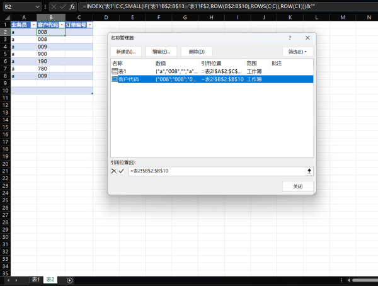Click the collapse dialog range selector arrow
378x286 pixels.
(x=309, y=171)
